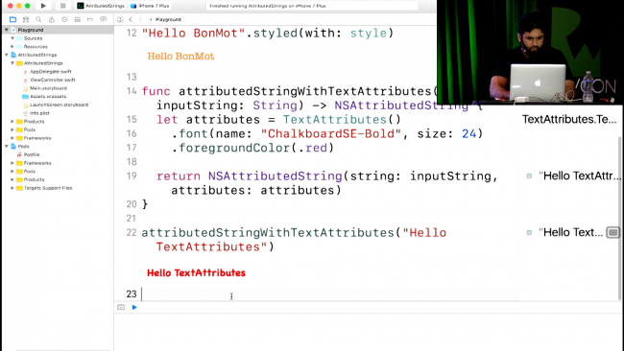
Task: Click the AppDelegate.swift file icon
Action: [x=26, y=72]
